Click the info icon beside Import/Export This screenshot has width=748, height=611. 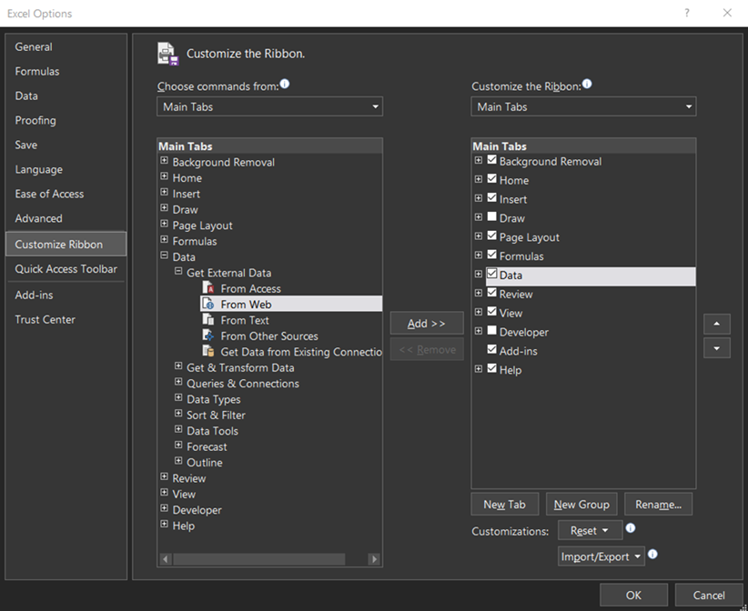[x=652, y=555]
